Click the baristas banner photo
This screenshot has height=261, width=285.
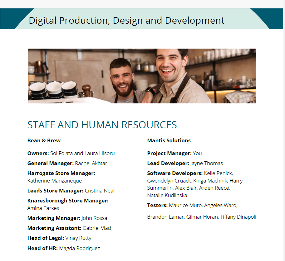142,76
